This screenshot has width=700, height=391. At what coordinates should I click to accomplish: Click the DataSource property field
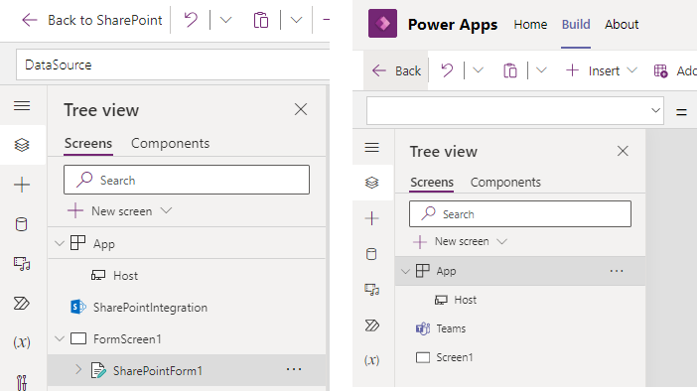[173, 65]
